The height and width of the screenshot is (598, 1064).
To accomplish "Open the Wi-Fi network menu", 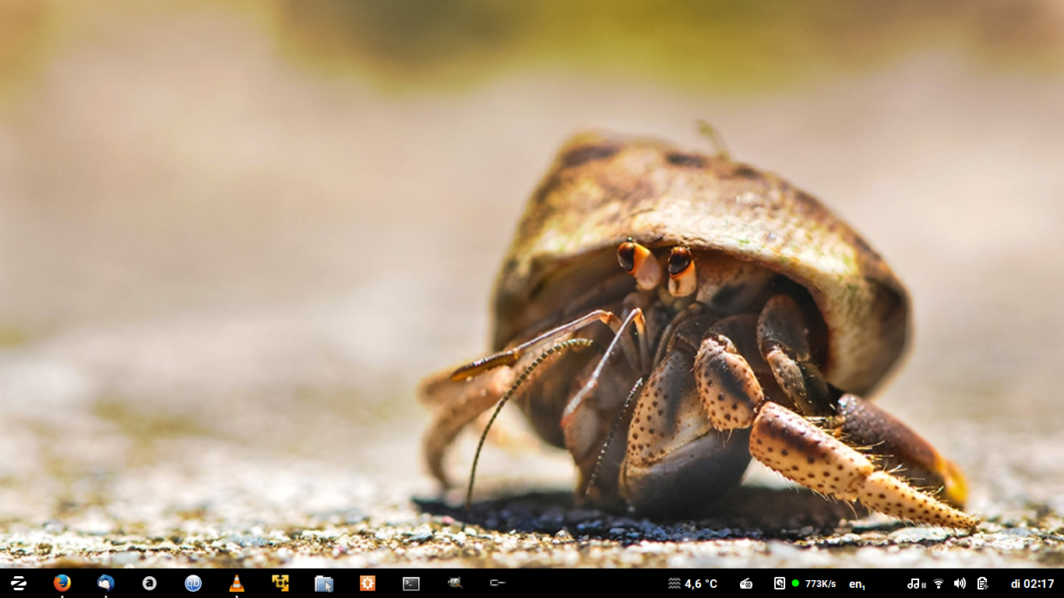I will pos(939,583).
